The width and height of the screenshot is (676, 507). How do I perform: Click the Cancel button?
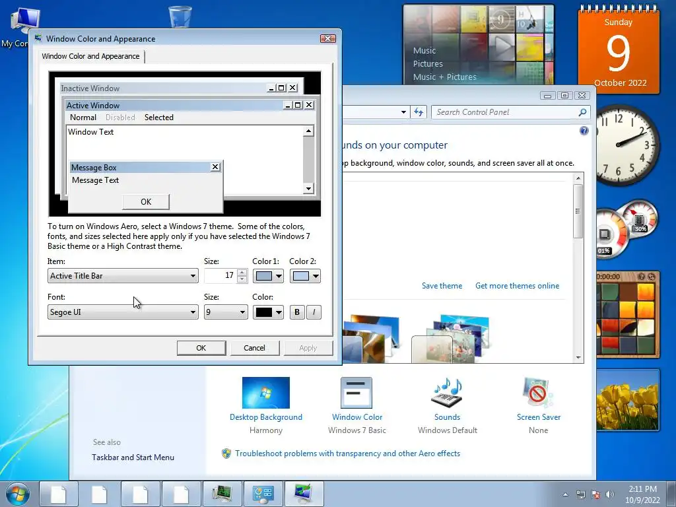click(254, 348)
